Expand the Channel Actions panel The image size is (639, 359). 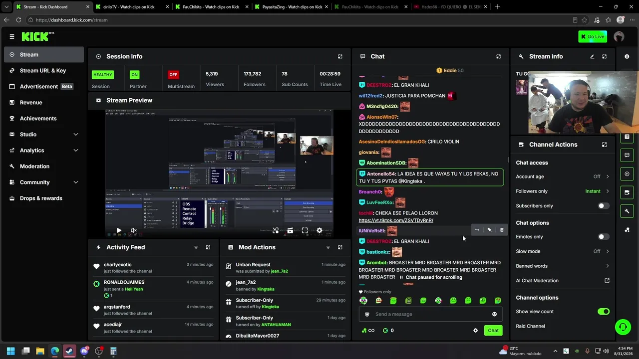(x=605, y=145)
